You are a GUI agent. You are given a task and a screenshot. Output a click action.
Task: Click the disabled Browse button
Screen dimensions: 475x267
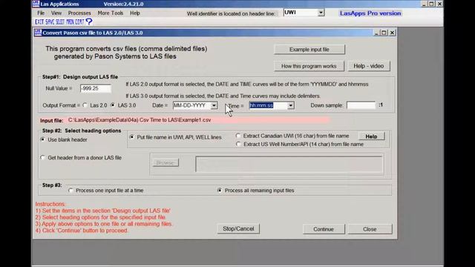click(166, 163)
